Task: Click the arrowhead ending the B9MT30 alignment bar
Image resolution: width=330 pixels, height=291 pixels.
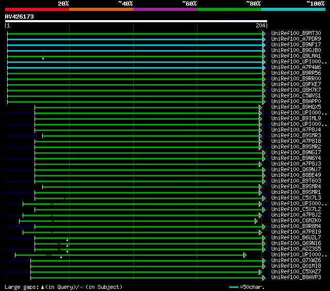Action: pos(264,34)
